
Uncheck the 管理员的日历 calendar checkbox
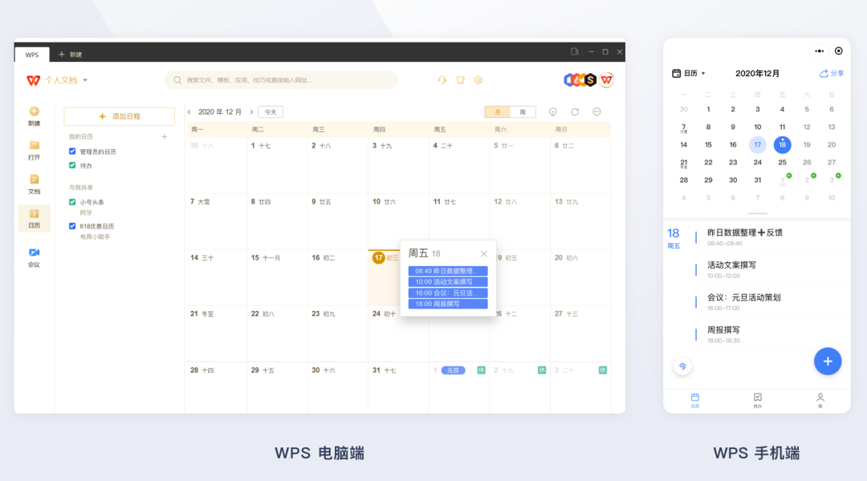(72, 151)
